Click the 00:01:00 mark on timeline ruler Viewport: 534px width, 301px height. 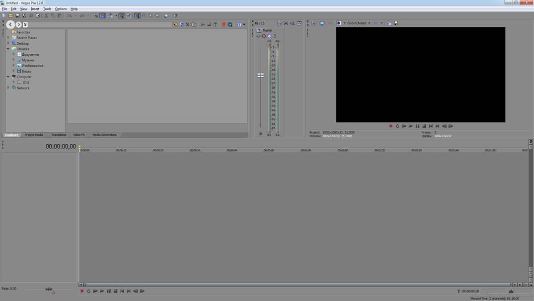pos(305,150)
